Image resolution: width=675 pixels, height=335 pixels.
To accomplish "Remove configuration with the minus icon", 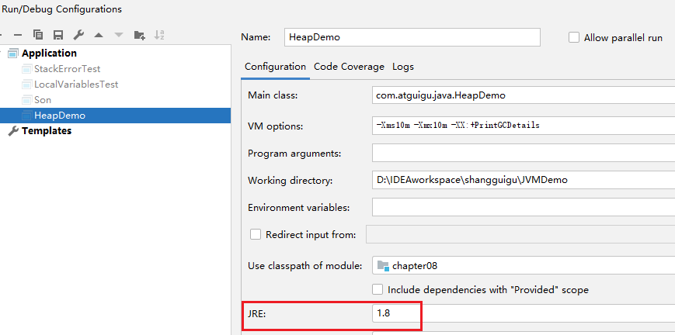I will tap(18, 35).
